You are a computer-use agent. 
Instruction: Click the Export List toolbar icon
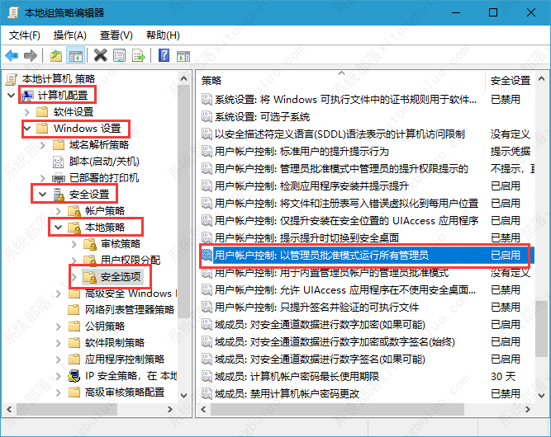(137, 55)
